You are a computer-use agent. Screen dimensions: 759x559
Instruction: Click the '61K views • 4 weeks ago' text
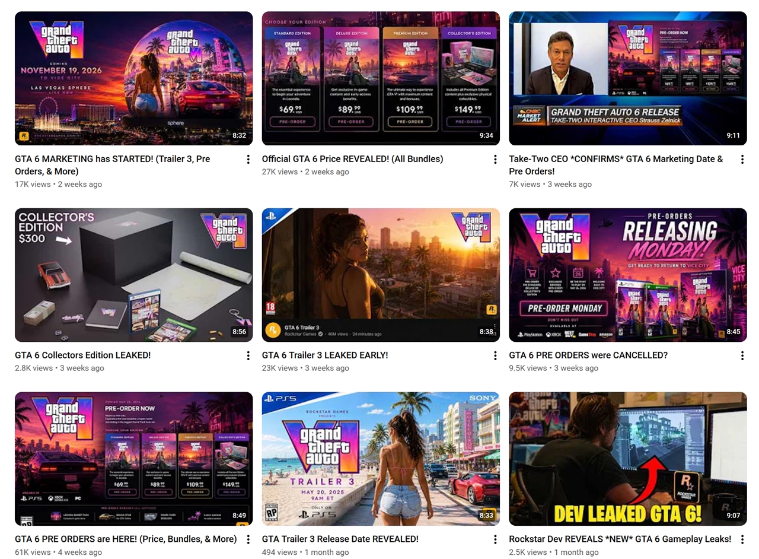pyautogui.click(x=58, y=552)
